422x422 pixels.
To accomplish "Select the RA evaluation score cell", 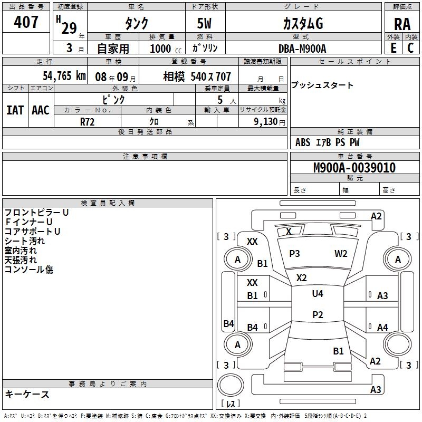I will (402, 24).
